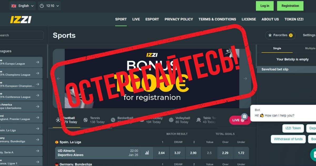Viewport: 316px width, 166px height.
Task: Select the Tennis sport icon
Action: pos(85,120)
